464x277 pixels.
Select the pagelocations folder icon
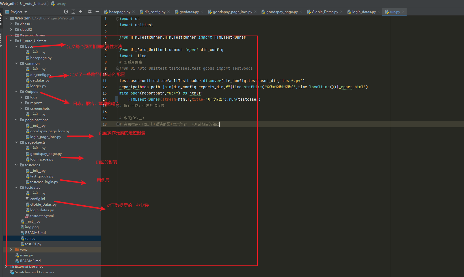22,120
